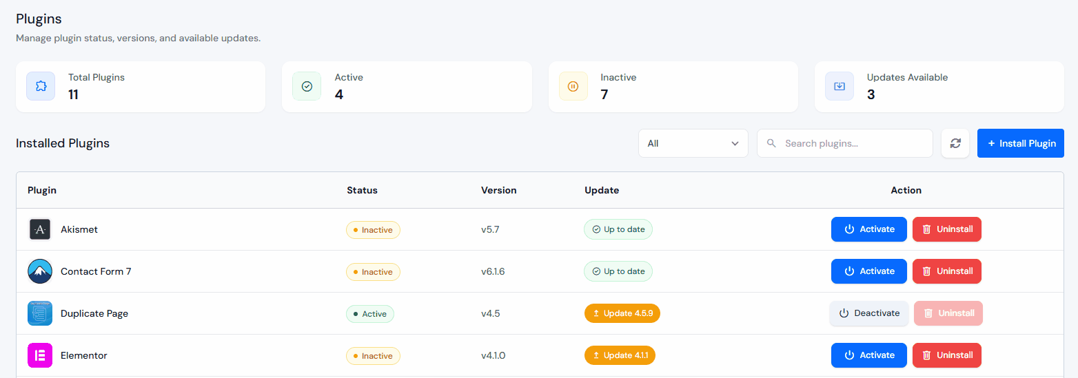The width and height of the screenshot is (1078, 378).
Task: Update Elementor to 4.1.1
Action: click(x=620, y=355)
